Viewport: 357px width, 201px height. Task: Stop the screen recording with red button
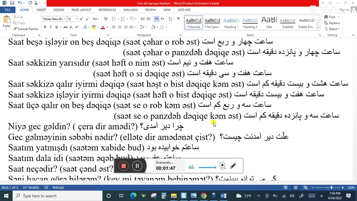(x=124, y=166)
